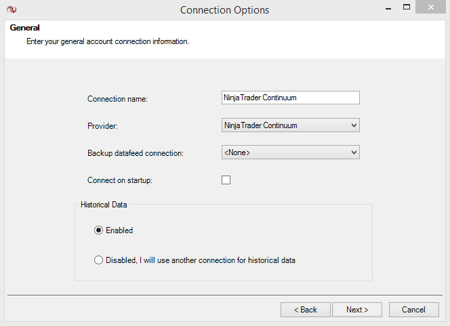
Task: Click the Provider label
Action: click(x=102, y=126)
